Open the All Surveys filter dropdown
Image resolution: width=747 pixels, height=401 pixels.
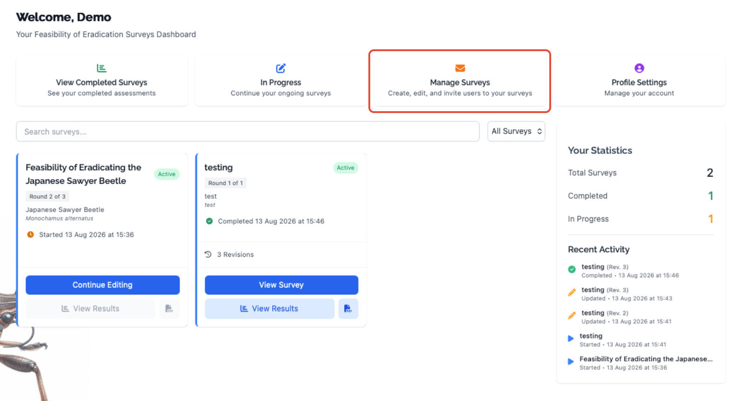[x=516, y=131]
